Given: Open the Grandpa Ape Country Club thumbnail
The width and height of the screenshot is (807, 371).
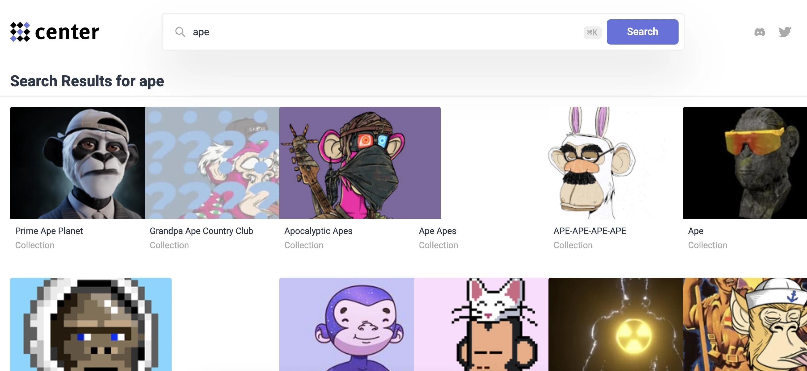Looking at the screenshot, I should (212, 163).
